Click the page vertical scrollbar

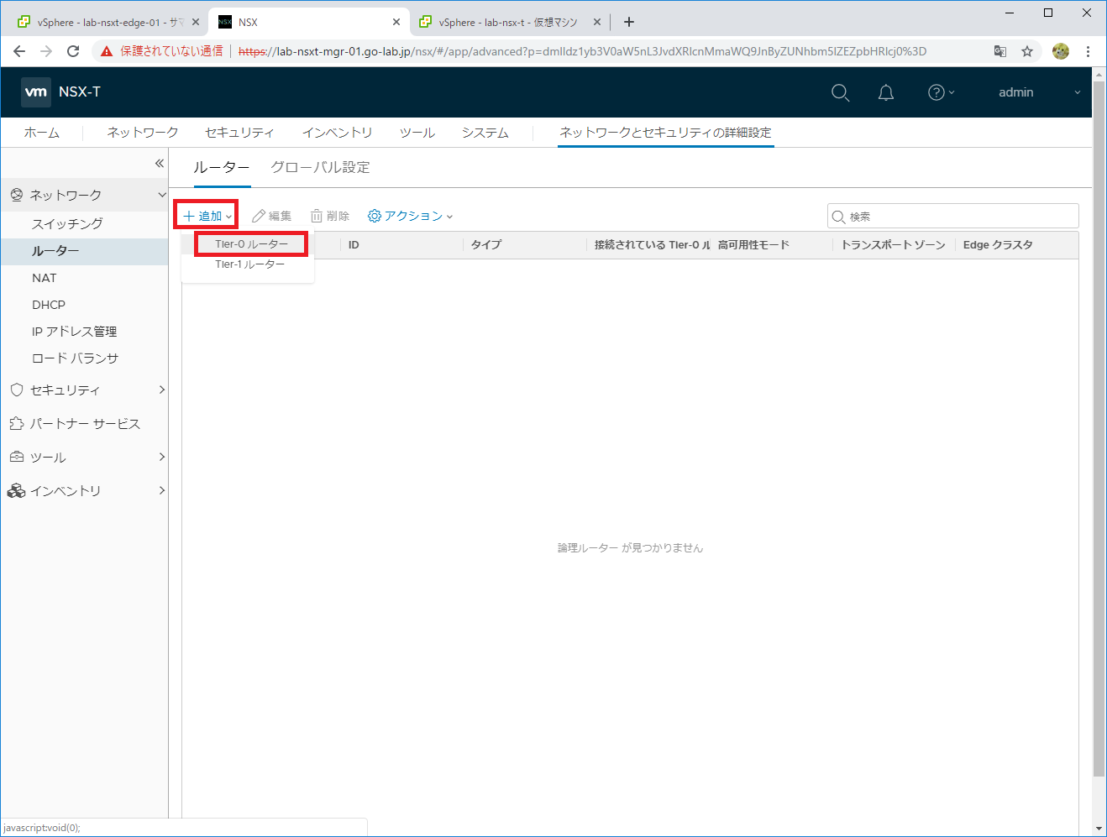[x=1099, y=428]
